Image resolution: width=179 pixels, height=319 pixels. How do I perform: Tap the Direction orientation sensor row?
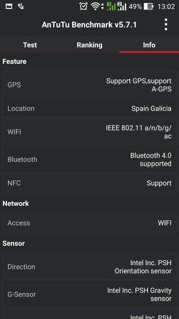89,267
